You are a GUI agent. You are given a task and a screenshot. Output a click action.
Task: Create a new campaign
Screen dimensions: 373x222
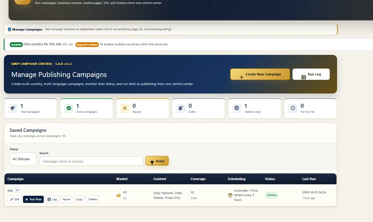click(260, 74)
